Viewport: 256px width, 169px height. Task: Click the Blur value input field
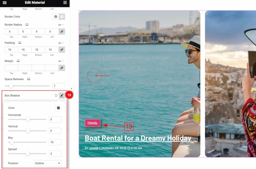55,142
